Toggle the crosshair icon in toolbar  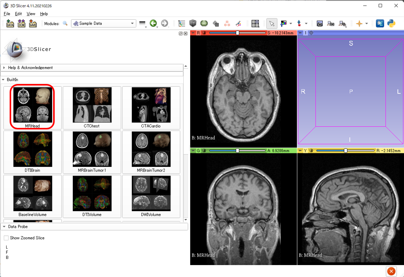point(359,24)
